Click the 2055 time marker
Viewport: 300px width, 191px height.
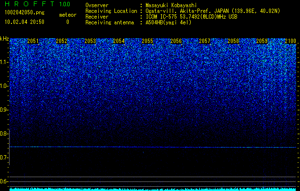pos(147,41)
